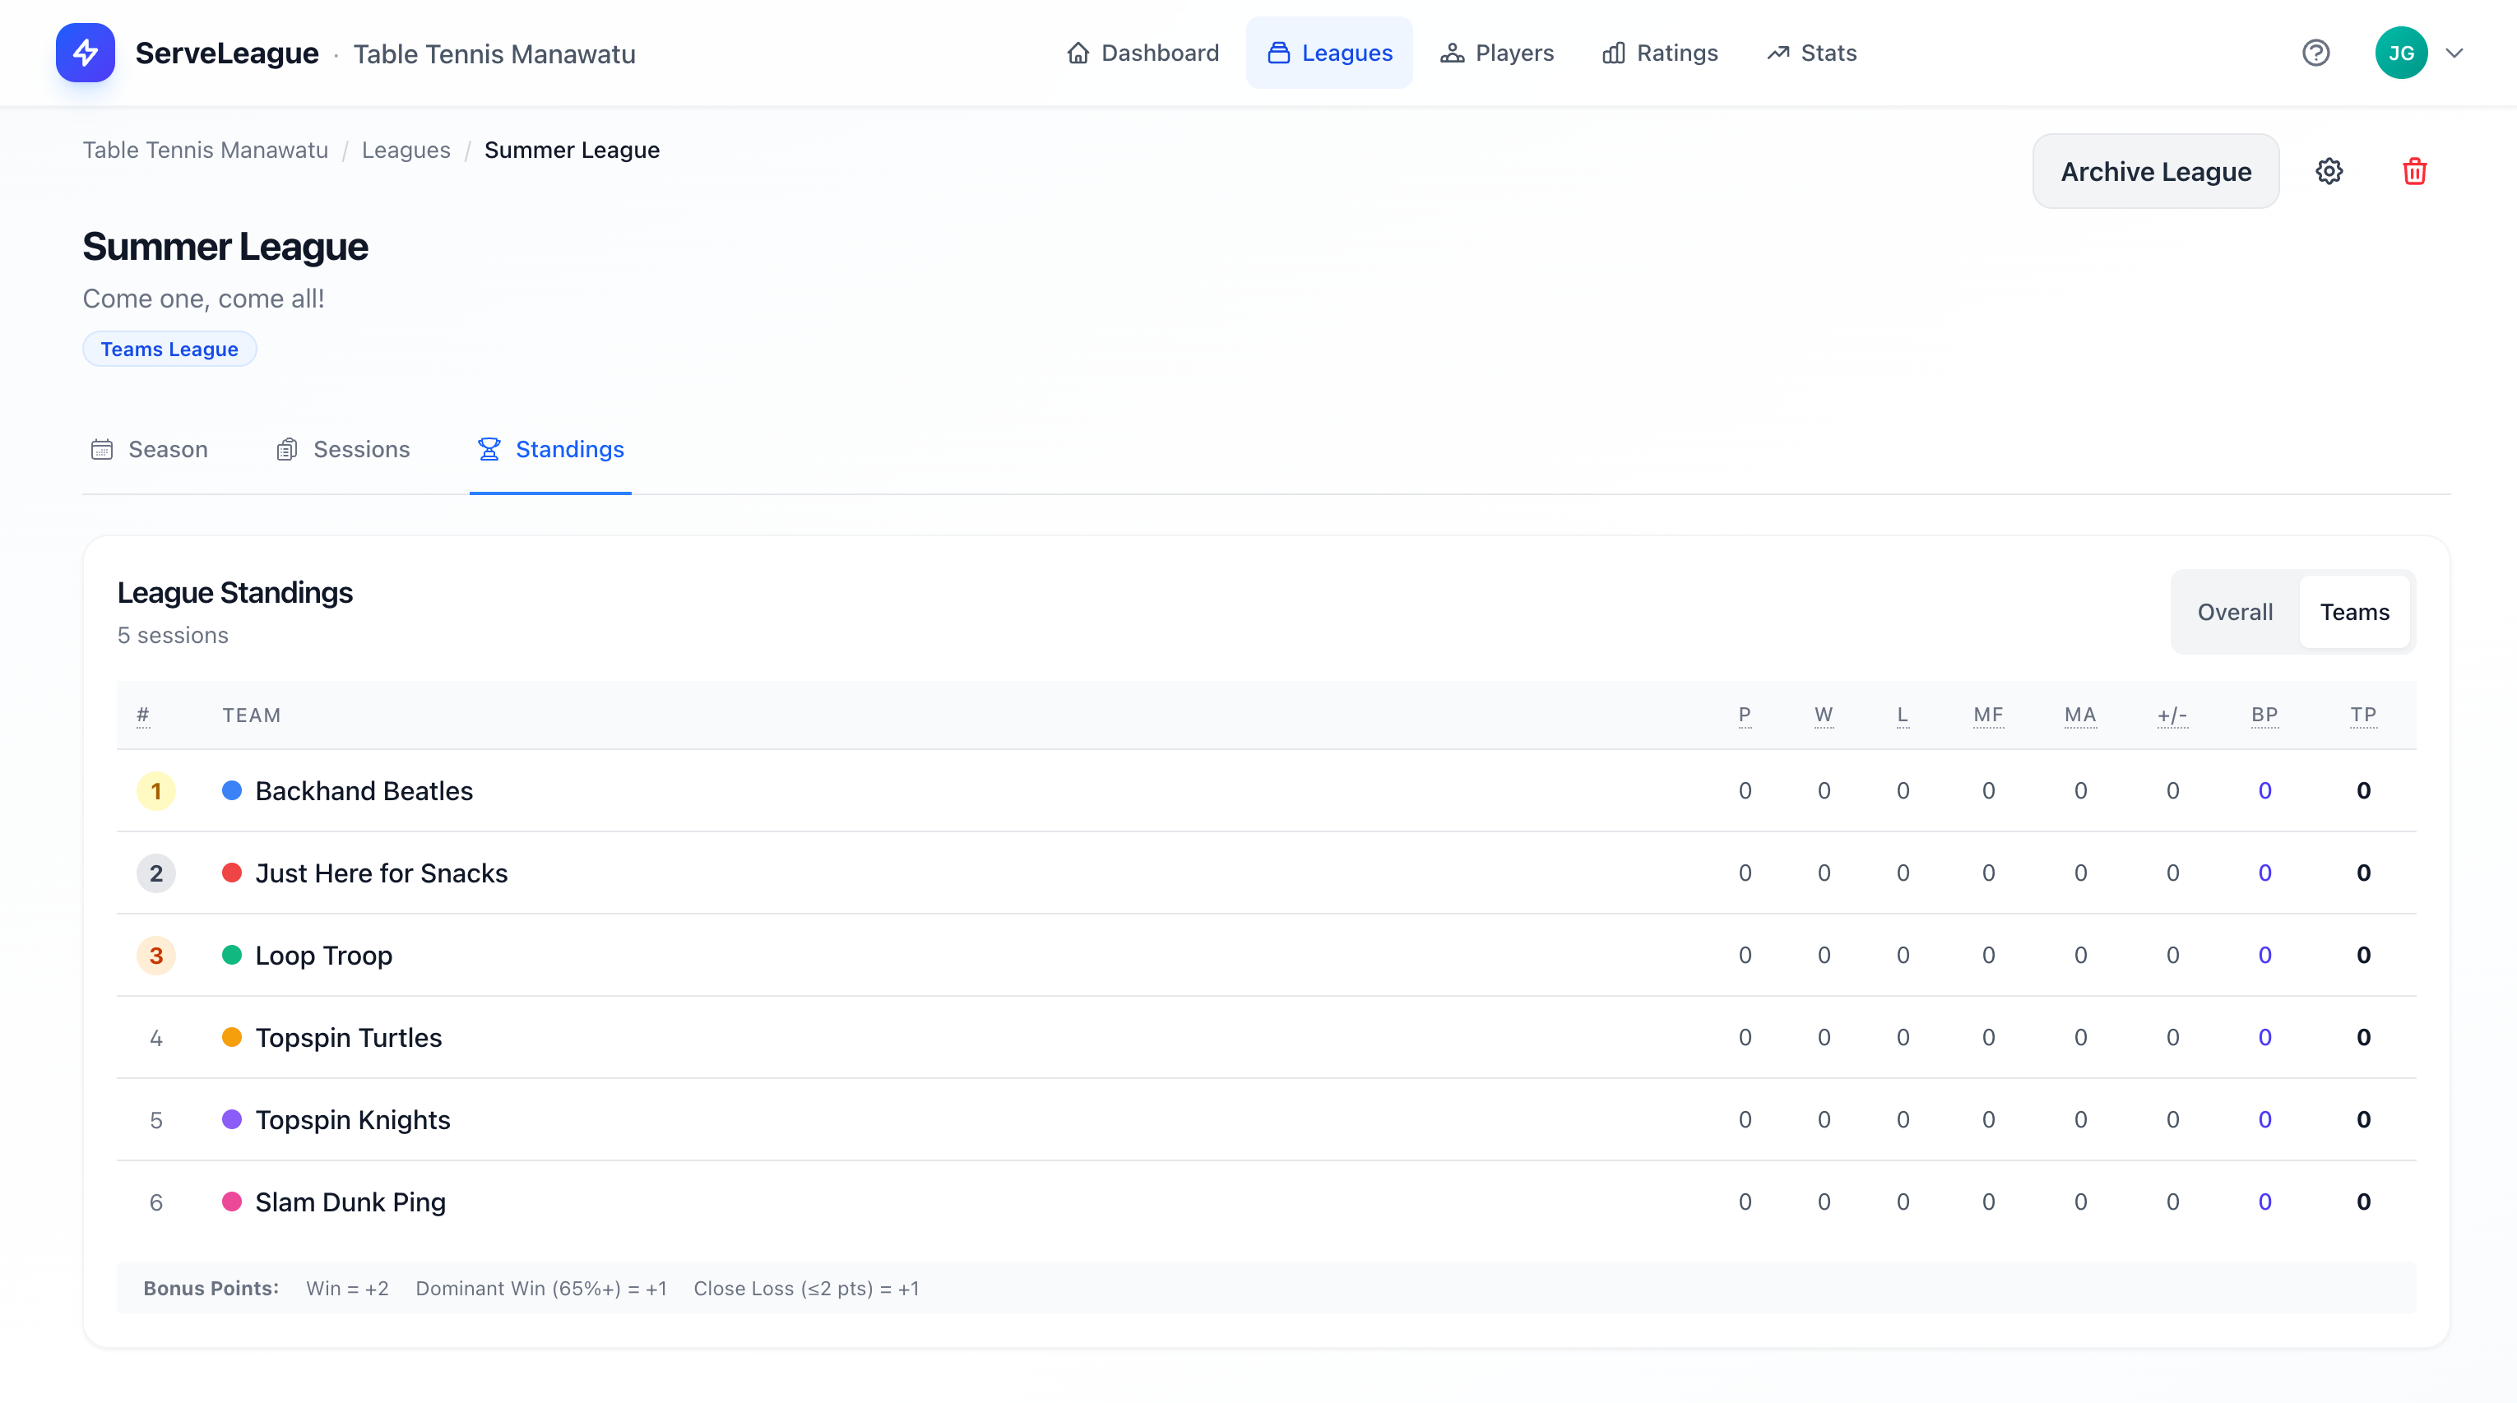The image size is (2517, 1403).
Task: Follow the Leagues breadcrumb link
Action: coord(406,150)
